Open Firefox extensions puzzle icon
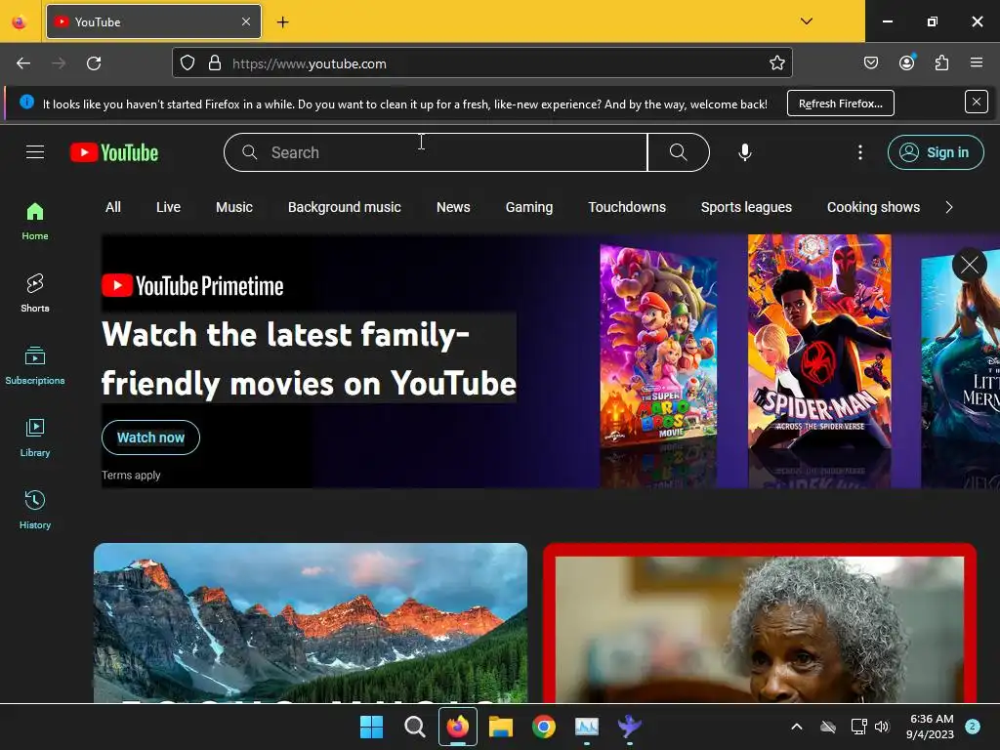Screen dimensions: 1000x750 point(942,62)
